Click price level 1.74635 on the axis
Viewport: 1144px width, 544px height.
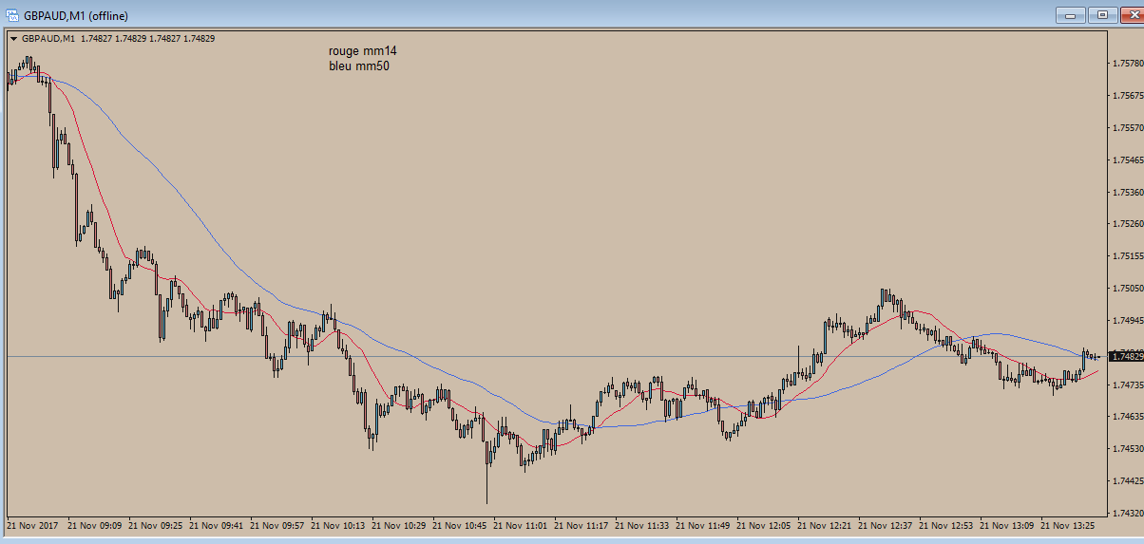1126,417
